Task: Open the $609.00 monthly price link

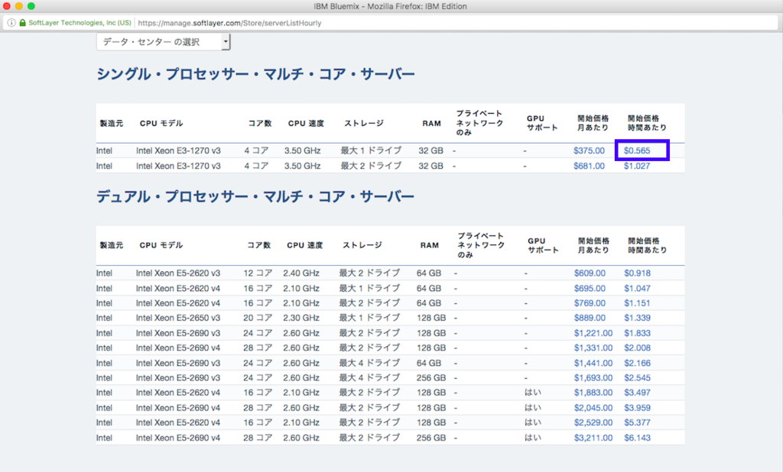Action: tap(590, 273)
